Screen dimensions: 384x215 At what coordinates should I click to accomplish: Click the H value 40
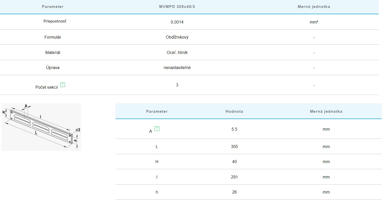[234, 162]
